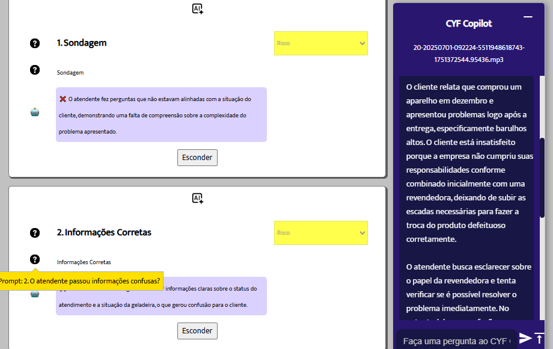Screen dimensions: 553x349
Task: Click the AI sparkle icon above Informações Corretas
Action: (x=197, y=198)
